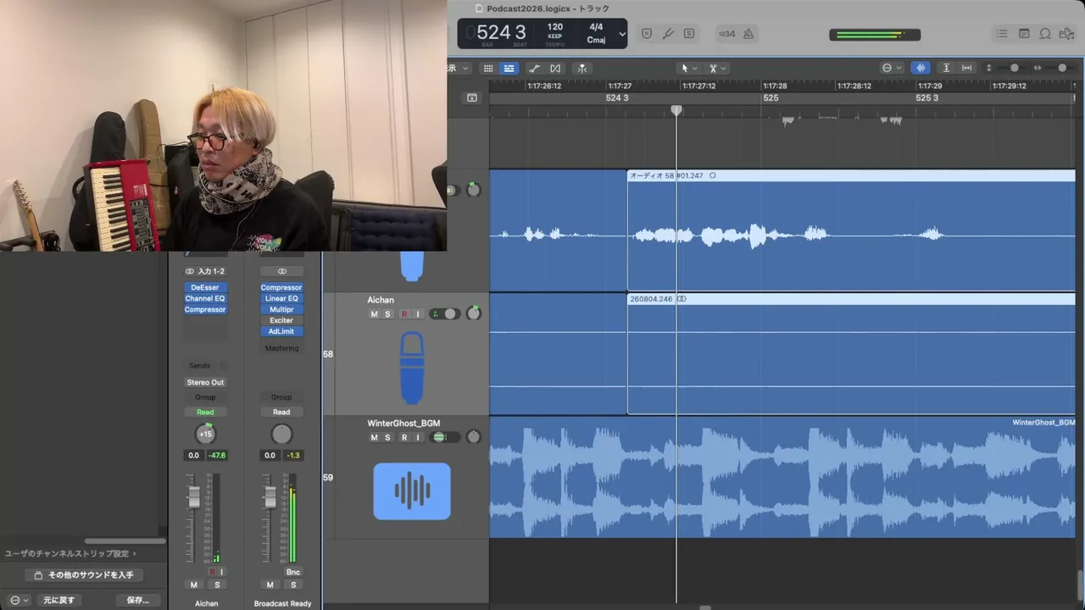Screen dimensions: 1085x610
Task: Mute the WinterGhost_BGM track
Action: [x=374, y=437]
